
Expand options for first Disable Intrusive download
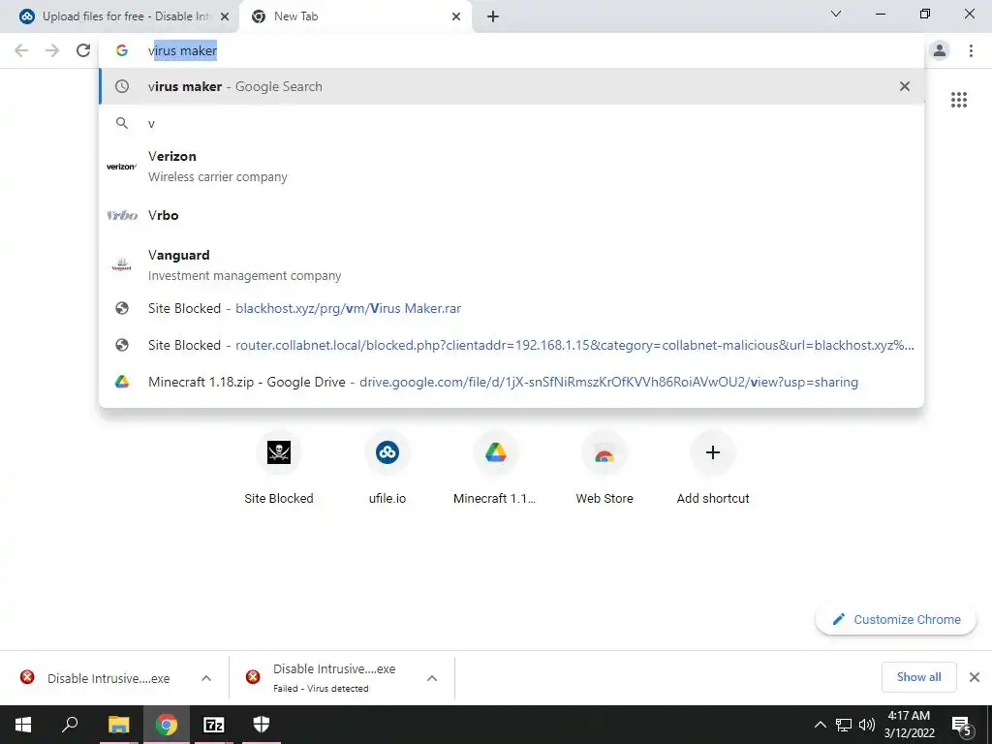pos(206,678)
